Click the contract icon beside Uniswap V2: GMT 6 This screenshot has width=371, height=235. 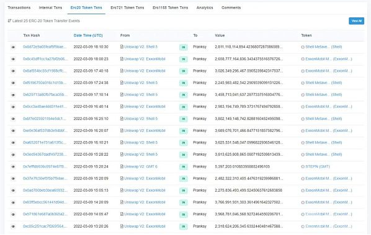click(122, 166)
